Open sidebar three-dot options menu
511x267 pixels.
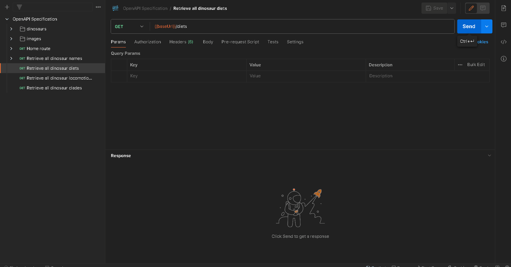coord(98,7)
